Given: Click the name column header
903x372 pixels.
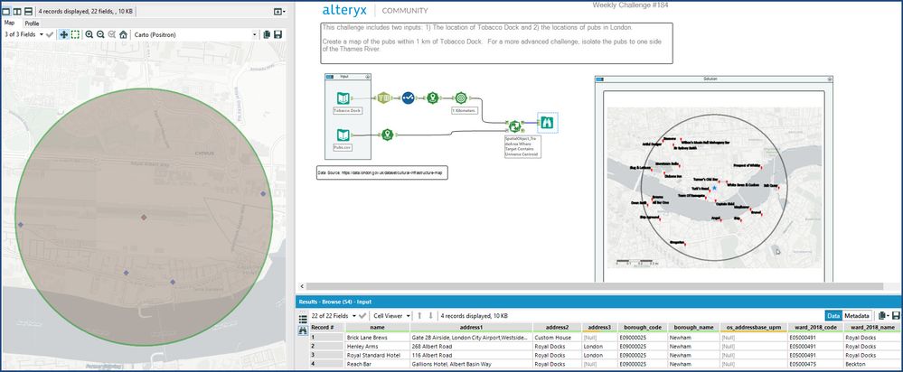Looking at the screenshot, I should [x=377, y=327].
